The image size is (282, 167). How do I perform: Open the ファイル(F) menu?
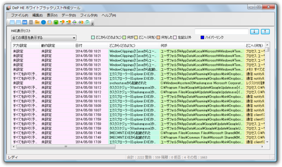tap(19, 15)
